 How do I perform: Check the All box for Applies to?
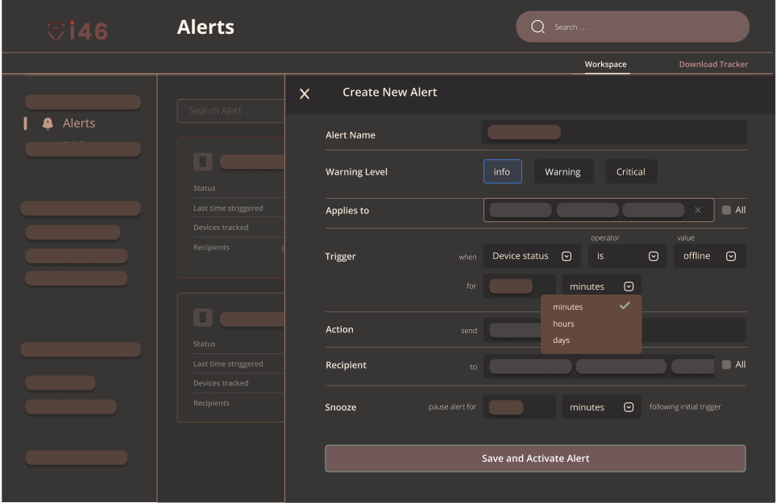coord(726,210)
